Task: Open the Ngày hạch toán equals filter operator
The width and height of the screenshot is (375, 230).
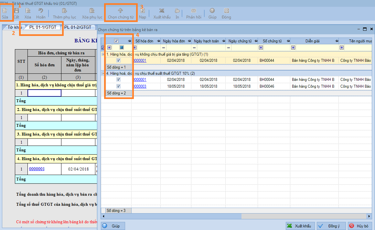Action: [194, 48]
